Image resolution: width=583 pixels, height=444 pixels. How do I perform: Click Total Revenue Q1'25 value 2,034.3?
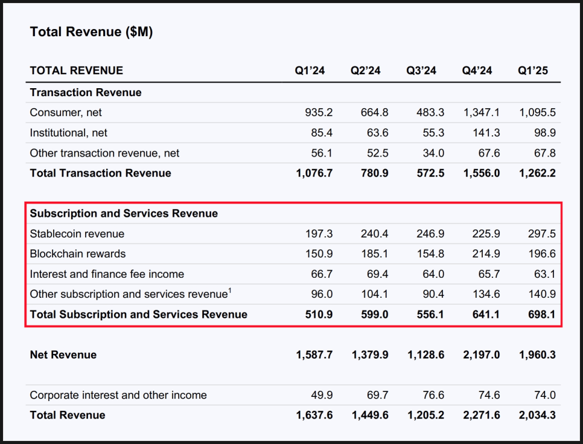(x=537, y=415)
